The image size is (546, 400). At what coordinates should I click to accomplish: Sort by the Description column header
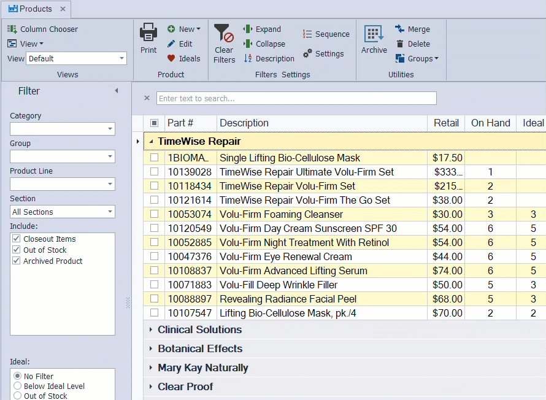[322, 123]
